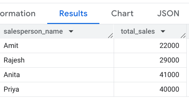Open the Job information tab

tap(18, 13)
